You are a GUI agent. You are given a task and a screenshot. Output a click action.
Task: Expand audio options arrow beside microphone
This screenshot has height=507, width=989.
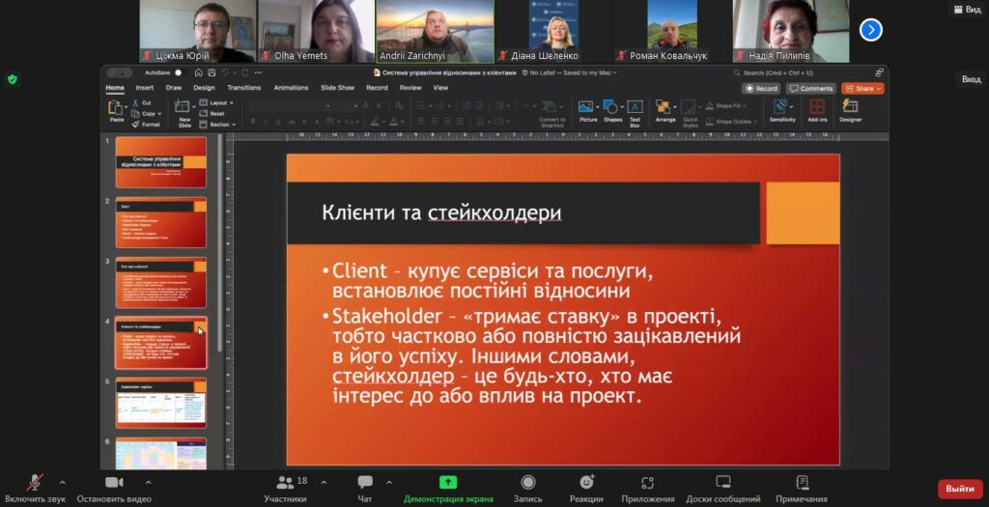point(62,481)
